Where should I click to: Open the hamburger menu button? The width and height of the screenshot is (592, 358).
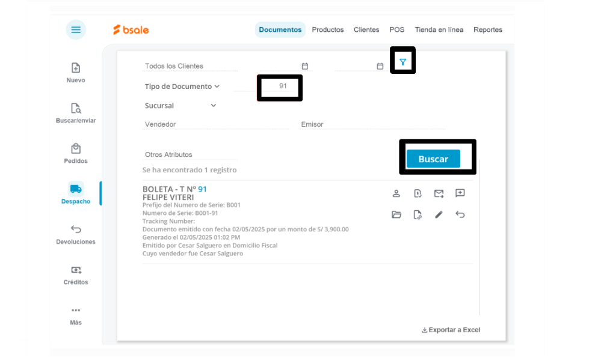[x=76, y=30]
